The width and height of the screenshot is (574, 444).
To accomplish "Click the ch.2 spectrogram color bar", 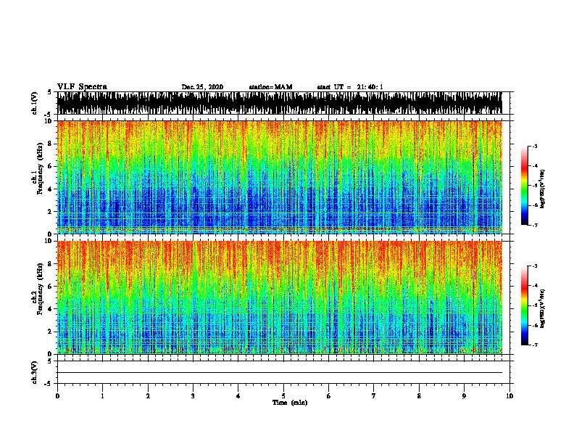I will click(524, 305).
